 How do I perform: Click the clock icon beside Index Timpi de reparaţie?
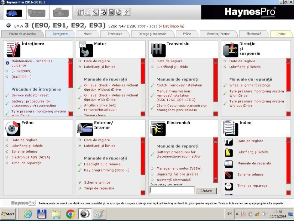[229, 186]
